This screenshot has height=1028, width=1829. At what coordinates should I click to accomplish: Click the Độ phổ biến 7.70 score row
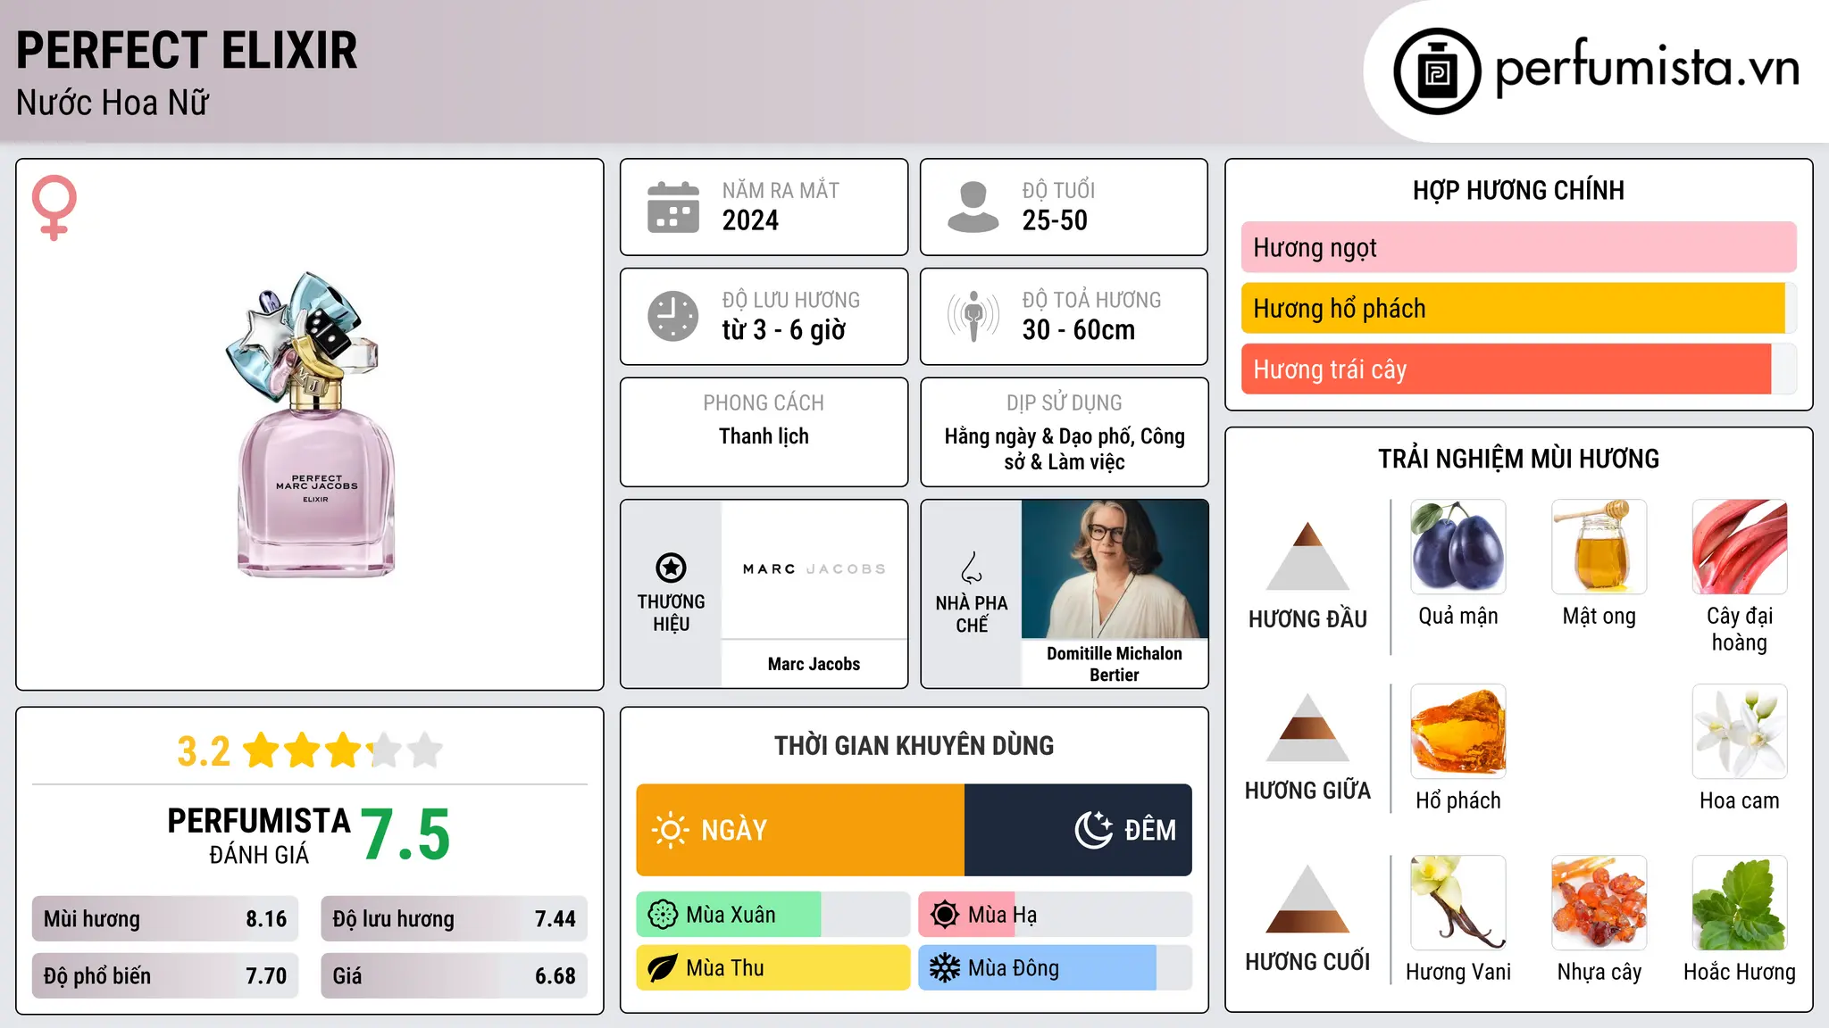(x=165, y=976)
